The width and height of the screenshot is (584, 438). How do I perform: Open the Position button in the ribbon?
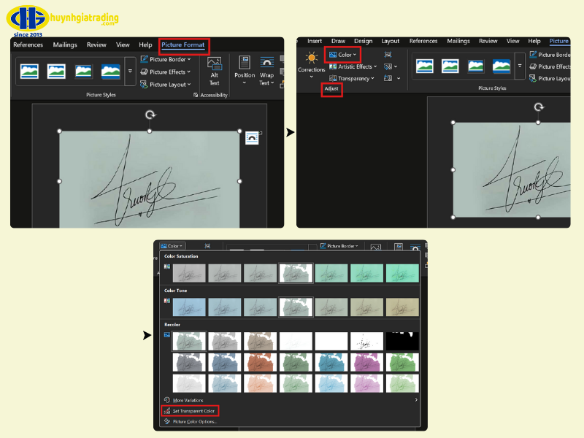coord(245,69)
